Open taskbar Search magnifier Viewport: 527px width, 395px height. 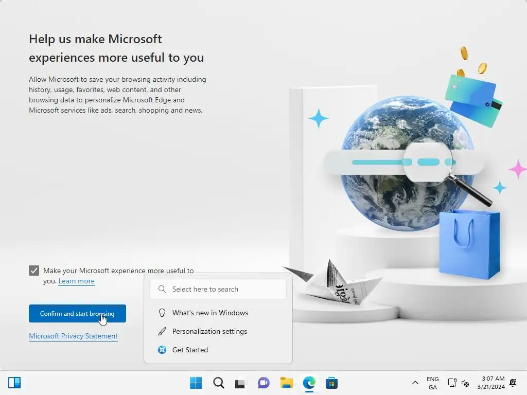click(218, 383)
